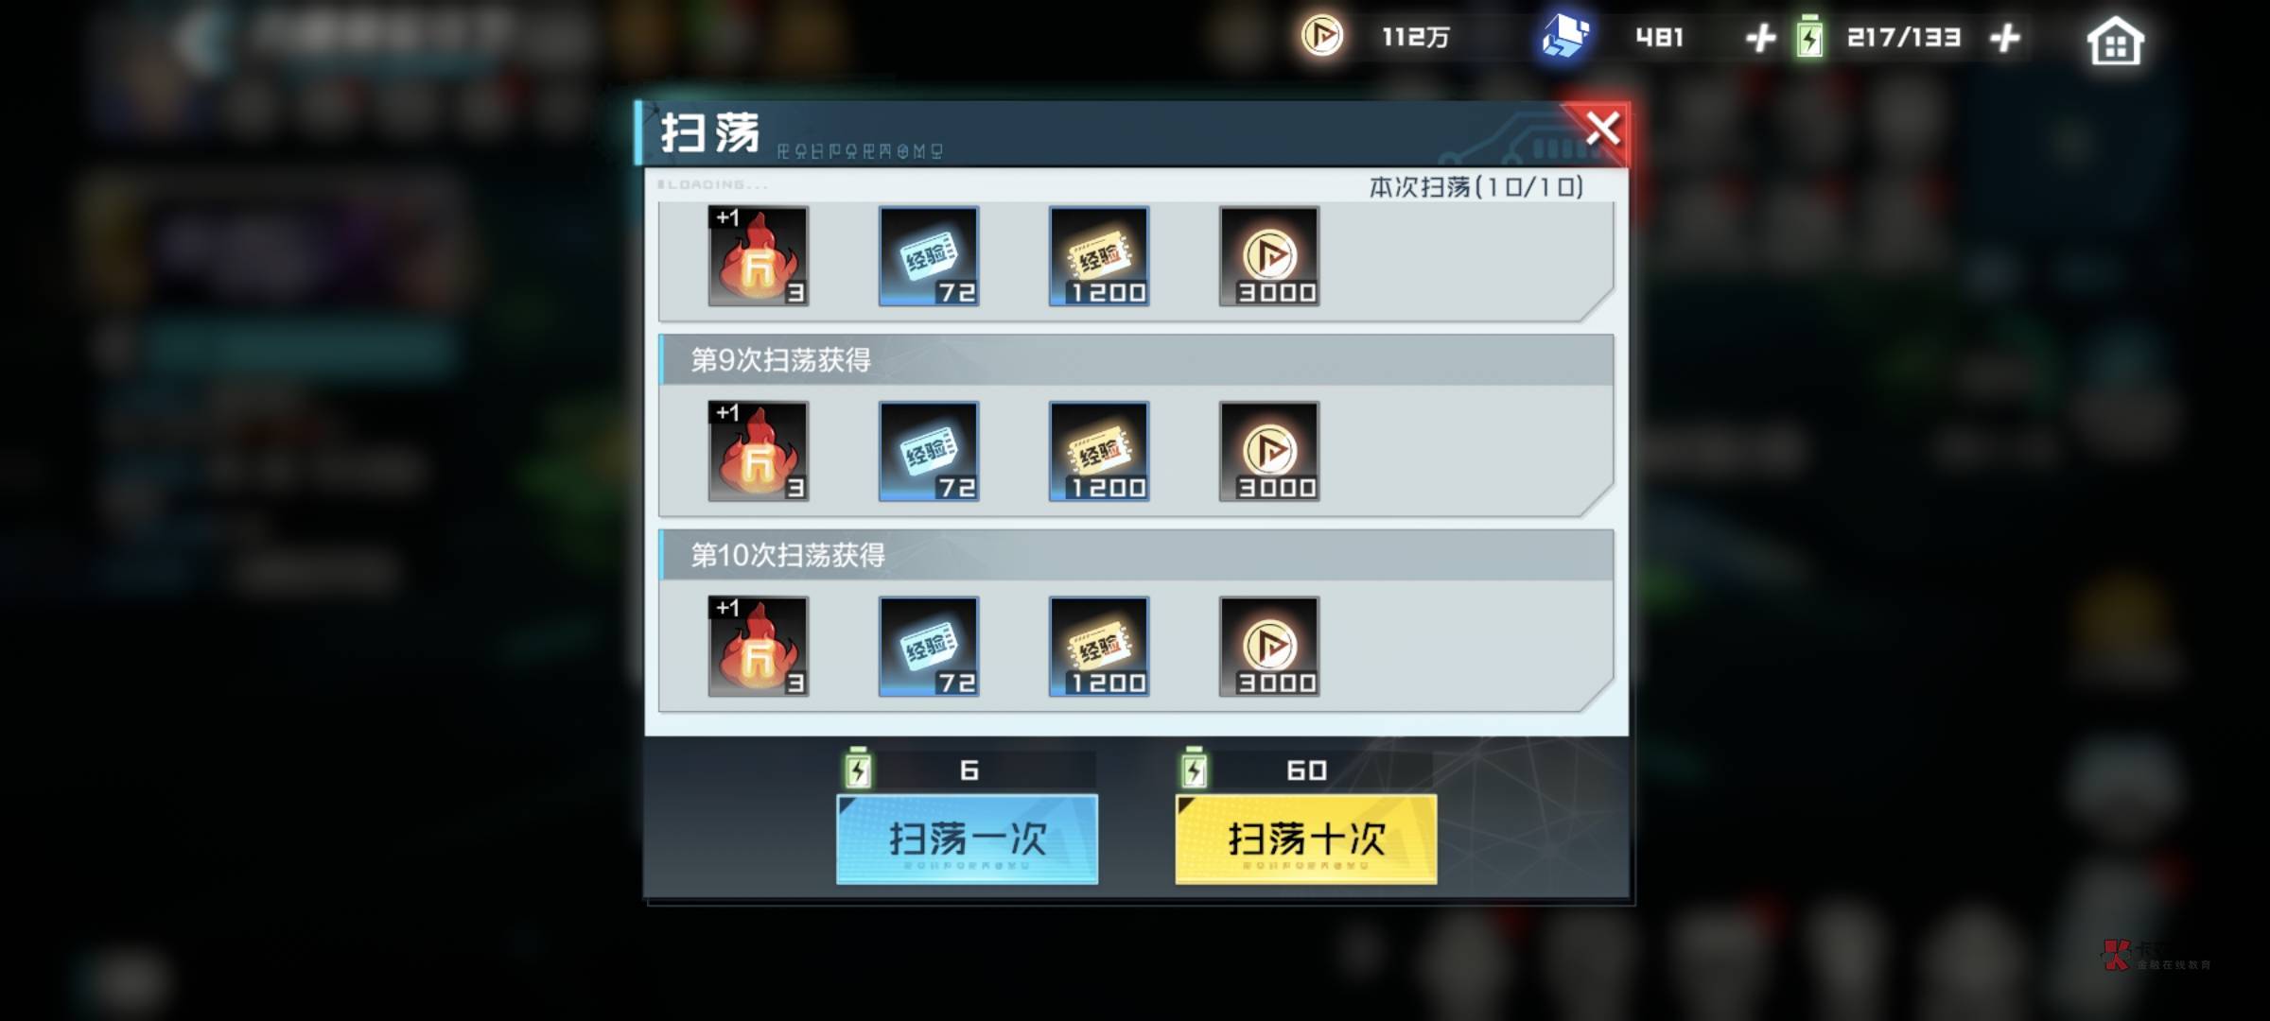This screenshot has width=2270, height=1021.
Task: Click the 扫荡一次 sweep once button
Action: pos(967,839)
